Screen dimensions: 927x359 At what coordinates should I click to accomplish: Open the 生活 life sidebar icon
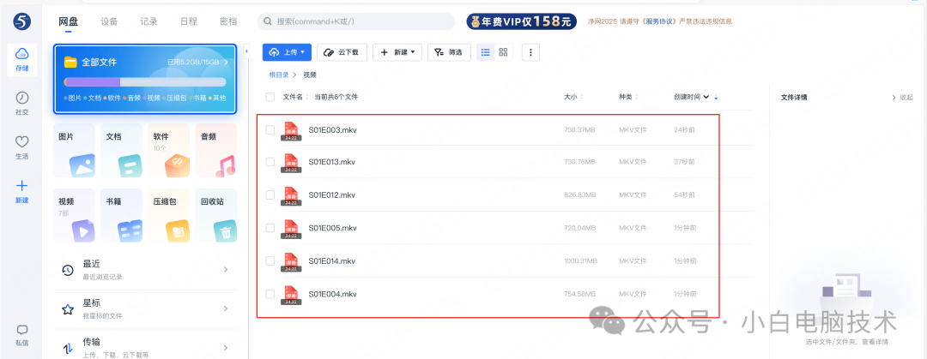pos(21,147)
